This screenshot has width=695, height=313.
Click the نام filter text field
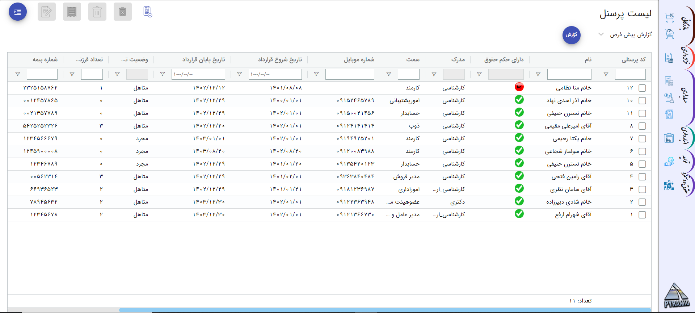coord(569,74)
